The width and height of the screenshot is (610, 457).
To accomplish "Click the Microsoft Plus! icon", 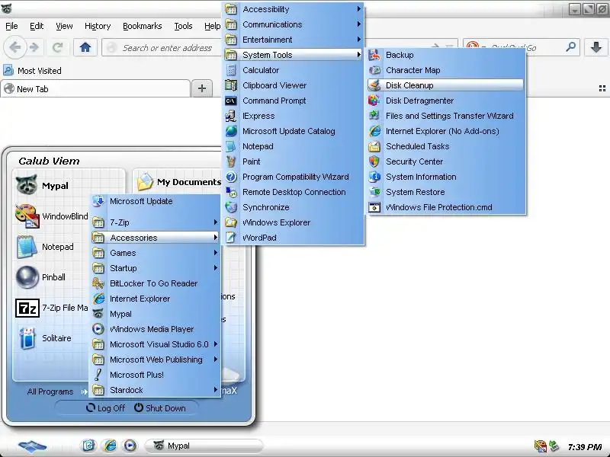I will (98, 375).
